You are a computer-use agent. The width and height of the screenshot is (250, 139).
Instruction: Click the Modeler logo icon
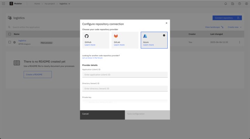tap(11, 3)
